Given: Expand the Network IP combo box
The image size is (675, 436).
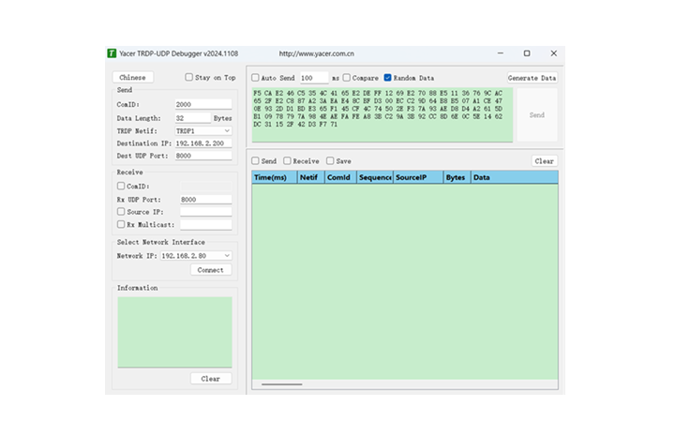Looking at the screenshot, I should (196, 256).
